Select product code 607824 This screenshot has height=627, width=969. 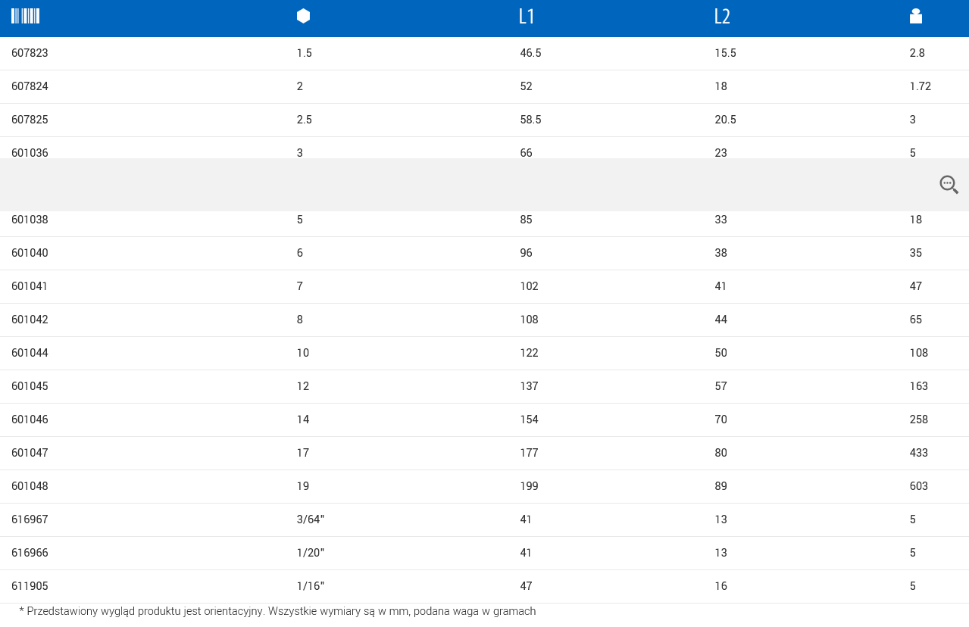click(30, 86)
